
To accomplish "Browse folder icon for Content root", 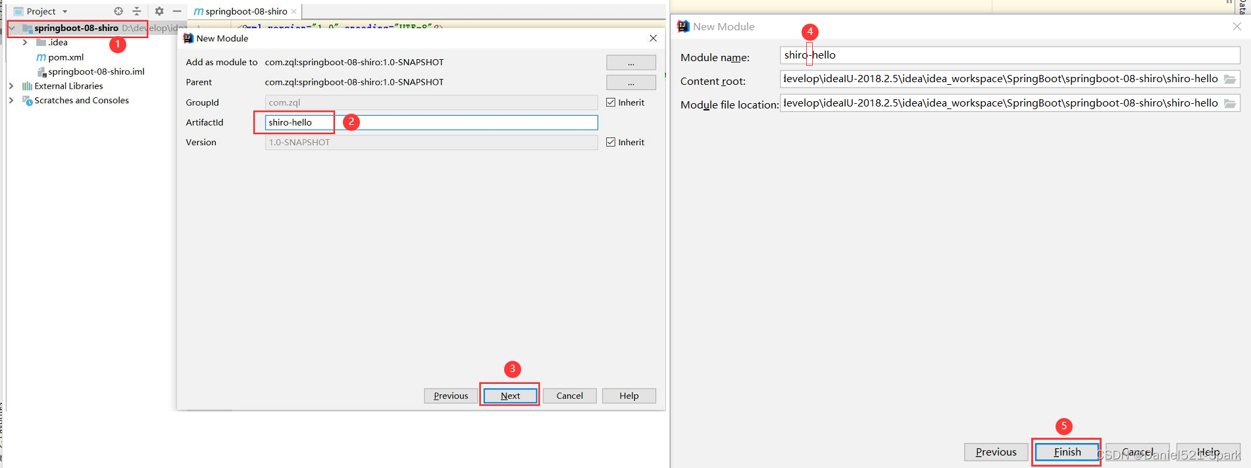I will click(x=1230, y=79).
